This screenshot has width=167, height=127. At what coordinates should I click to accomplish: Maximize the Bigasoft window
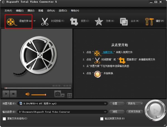(156, 2)
